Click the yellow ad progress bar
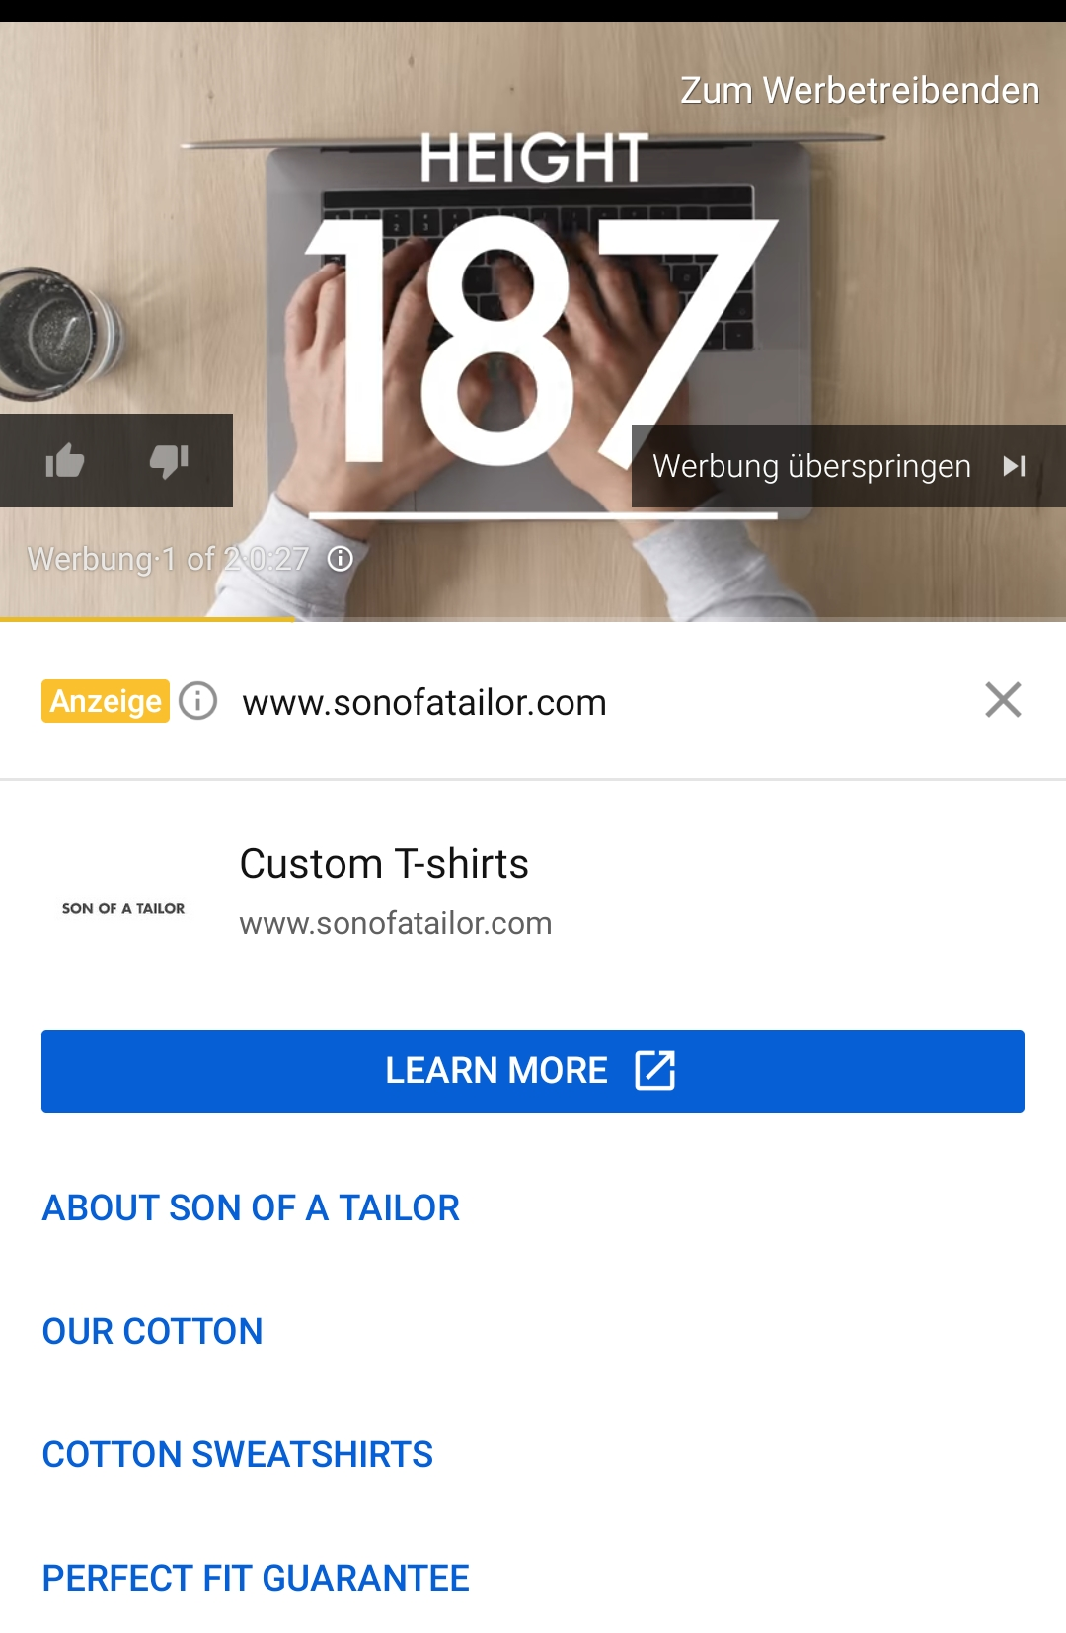Viewport: 1066px width, 1633px height. pos(148,619)
